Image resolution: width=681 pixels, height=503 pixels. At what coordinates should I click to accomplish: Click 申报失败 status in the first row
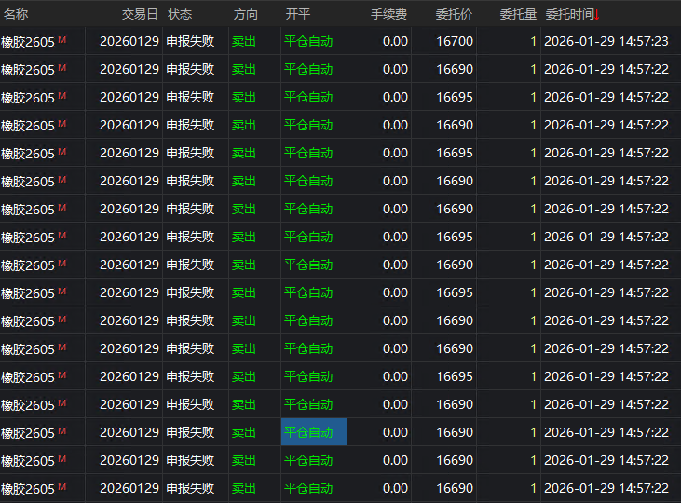coord(190,42)
